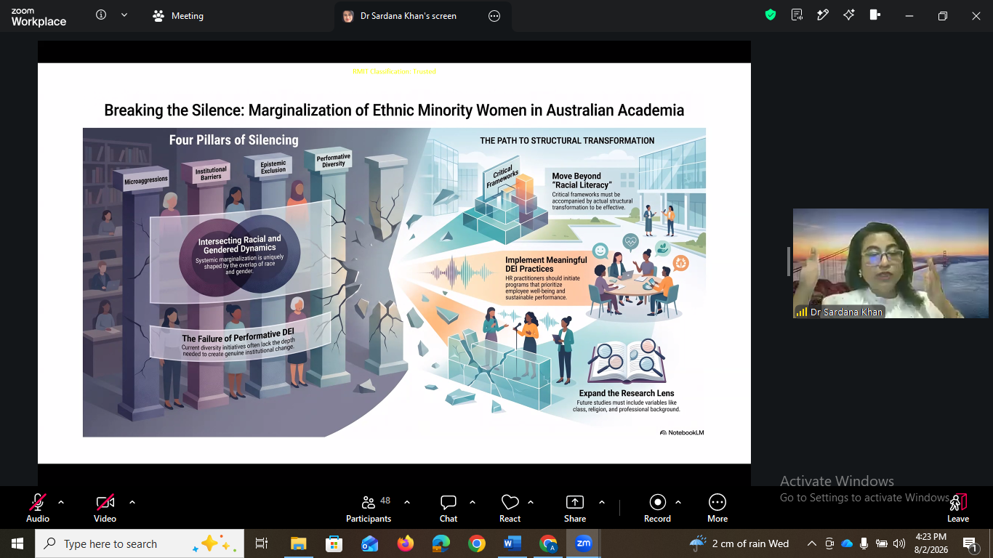Image resolution: width=993 pixels, height=558 pixels.
Task: Open the More meeting options menu
Action: [x=717, y=508]
